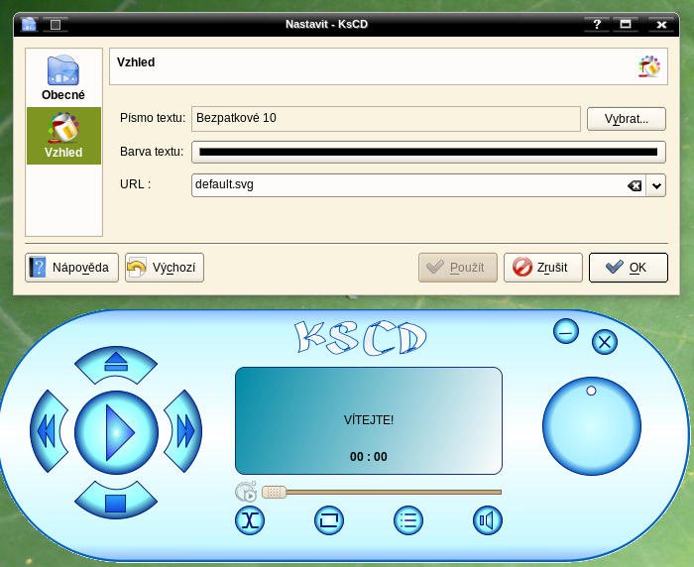
Task: Skip to next track in KsCD
Action: [x=183, y=431]
